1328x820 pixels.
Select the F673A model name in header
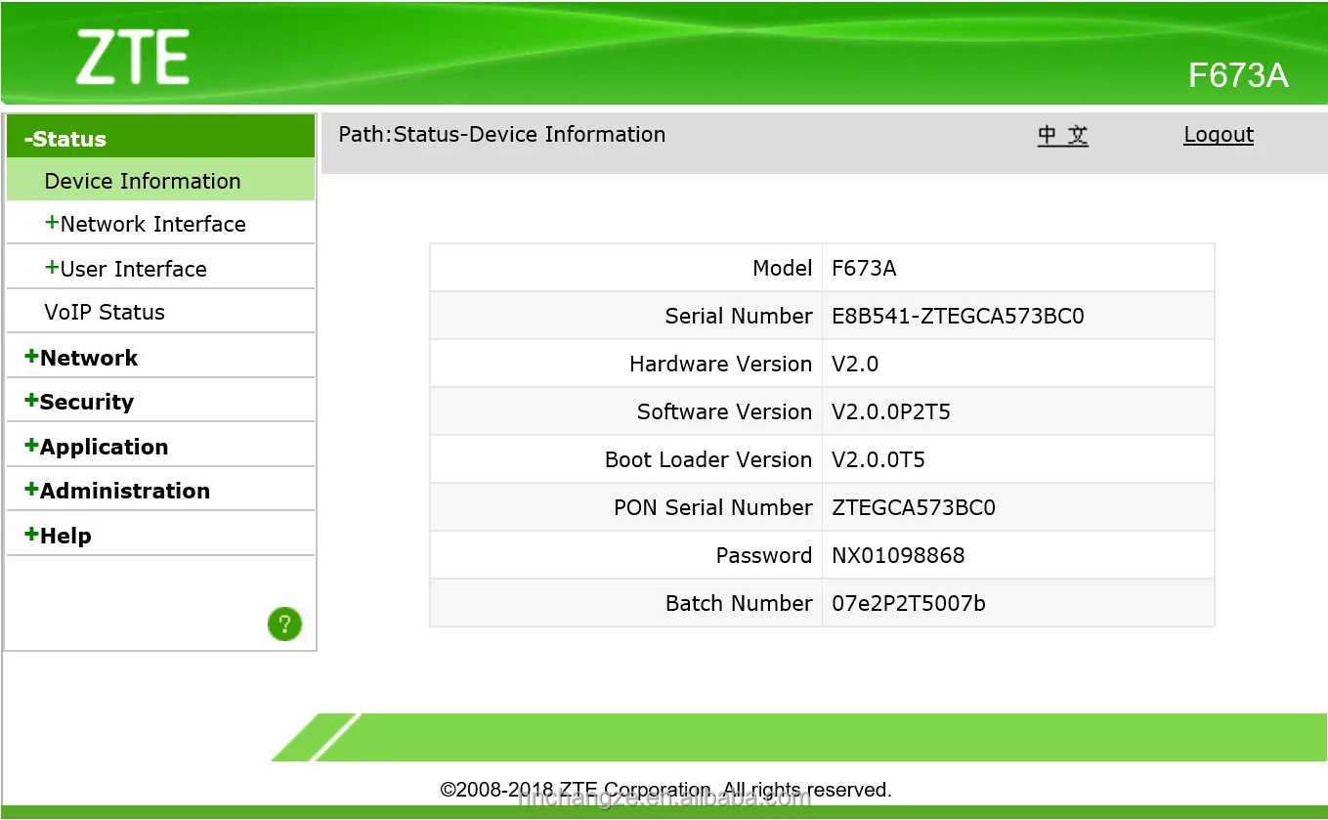tap(1238, 75)
